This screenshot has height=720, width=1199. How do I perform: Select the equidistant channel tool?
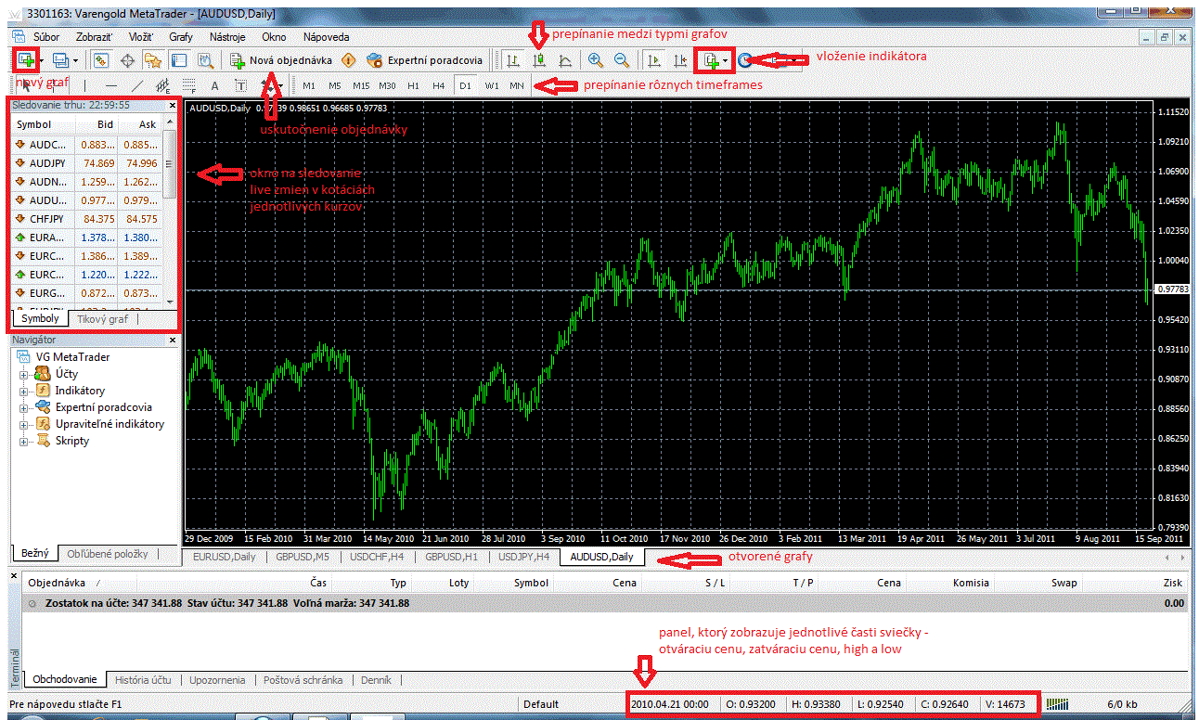[x=162, y=85]
